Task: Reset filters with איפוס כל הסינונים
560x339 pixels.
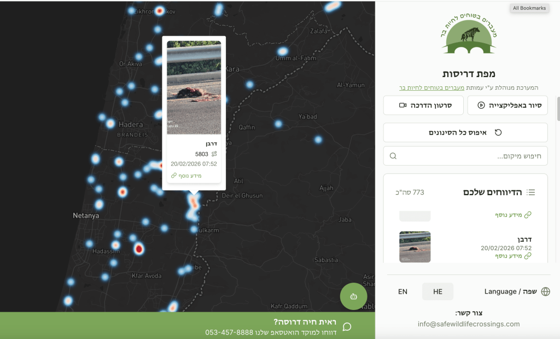Action: tap(465, 132)
